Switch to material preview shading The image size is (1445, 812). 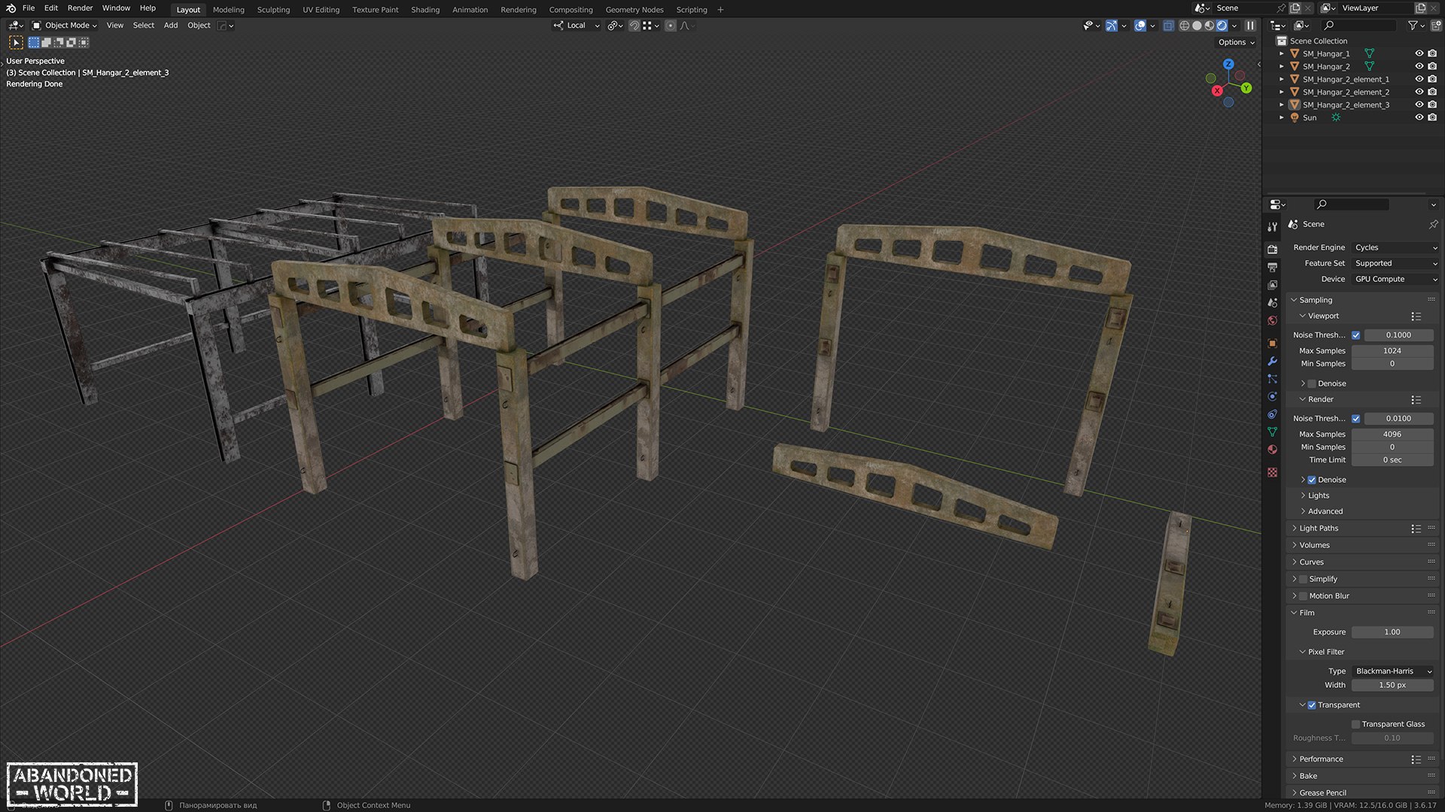click(x=1209, y=26)
